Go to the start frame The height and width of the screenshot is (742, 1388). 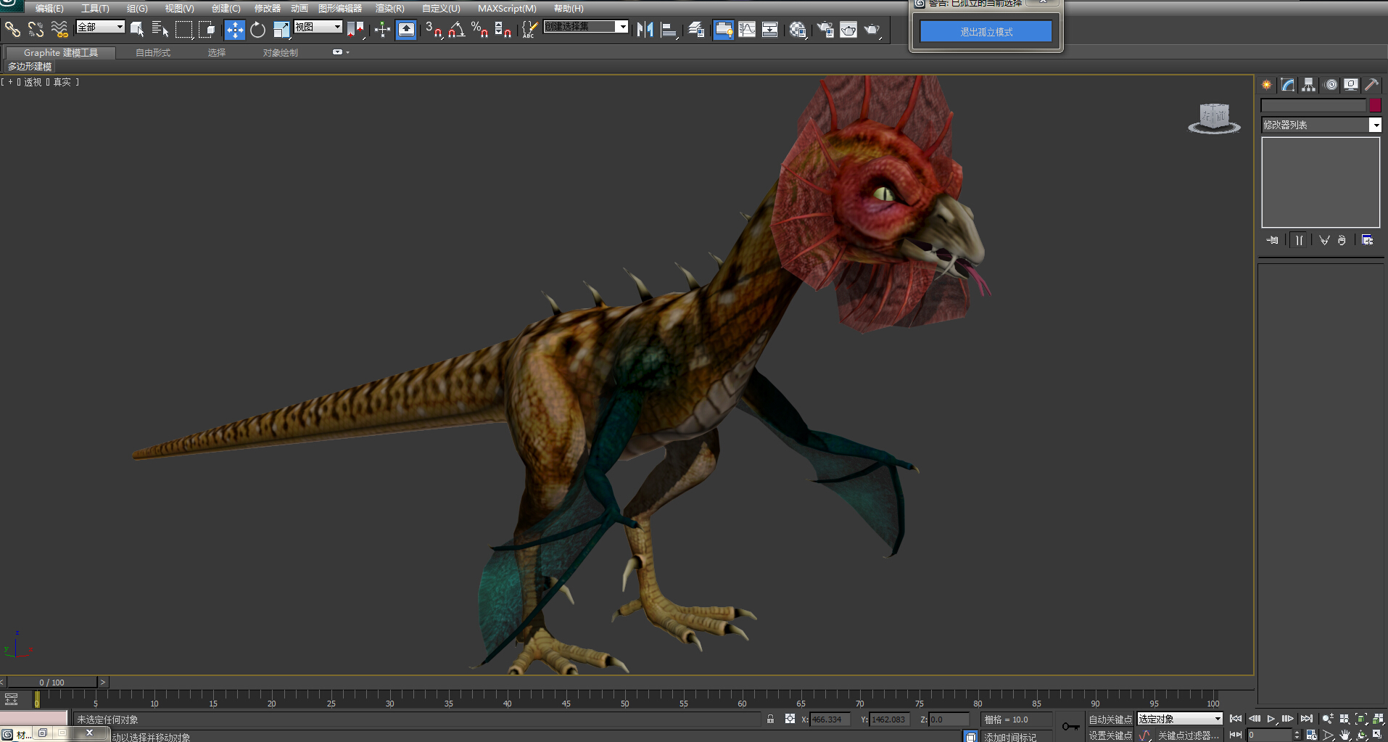click(1236, 719)
